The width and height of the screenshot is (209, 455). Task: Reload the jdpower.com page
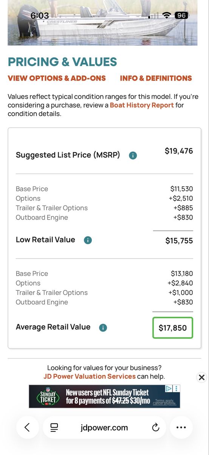155,428
